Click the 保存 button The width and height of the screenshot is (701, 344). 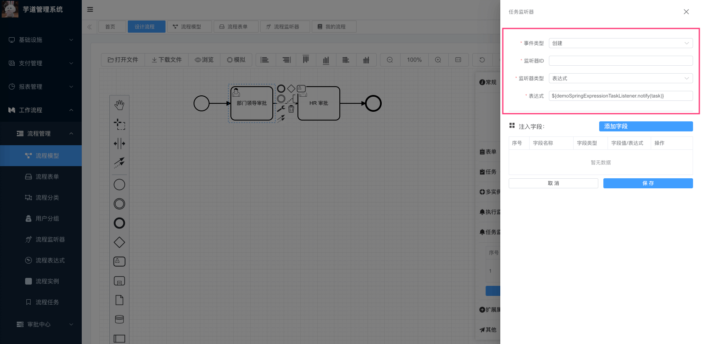(x=648, y=183)
